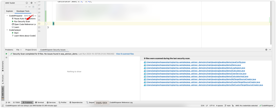Toggle the Problems tool window button
The height and width of the screenshot is (108, 276).
27,102
